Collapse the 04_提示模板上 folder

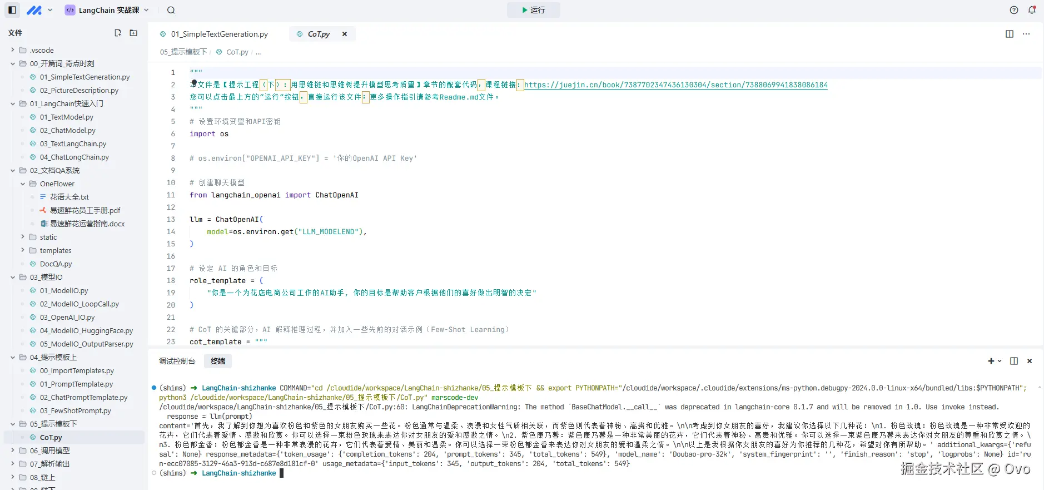click(13, 357)
